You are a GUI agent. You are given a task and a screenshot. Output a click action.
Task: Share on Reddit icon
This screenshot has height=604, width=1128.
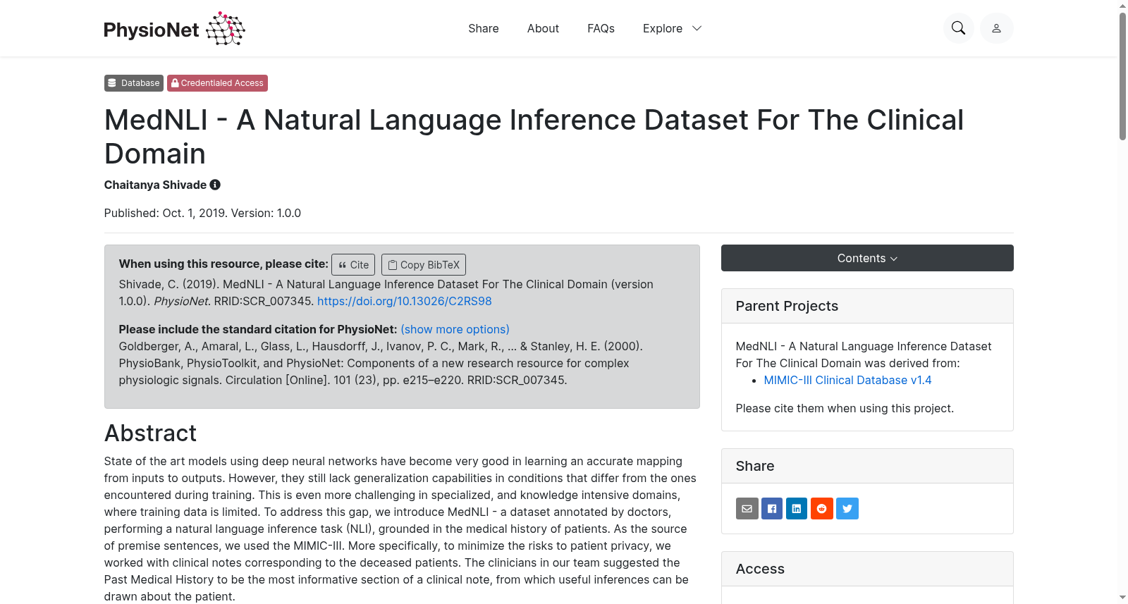[822, 509]
